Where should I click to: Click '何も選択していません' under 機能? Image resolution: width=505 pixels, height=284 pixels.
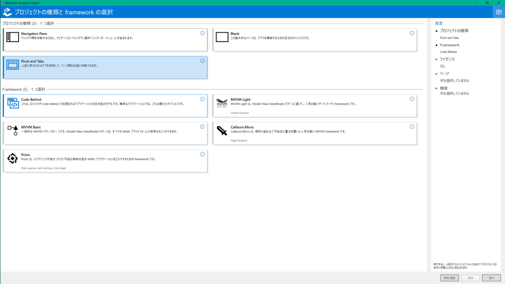pos(455,93)
